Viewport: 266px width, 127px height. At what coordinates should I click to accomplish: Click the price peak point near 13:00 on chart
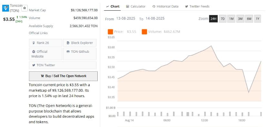tap(211, 46)
